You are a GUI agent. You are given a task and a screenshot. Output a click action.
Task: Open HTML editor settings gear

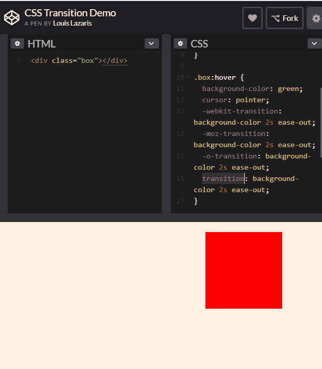[x=17, y=43]
